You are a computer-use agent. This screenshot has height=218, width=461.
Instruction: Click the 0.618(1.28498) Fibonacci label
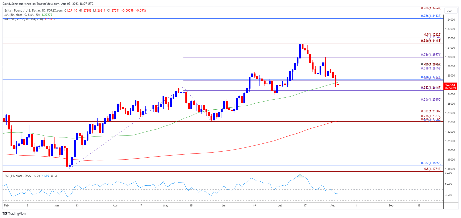coord(431,68)
